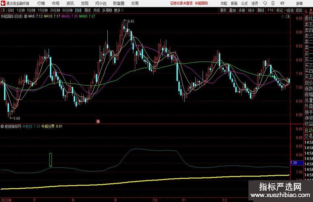Screen dimensions: 313x202
Task: Switch to 1分钟 period
Action: click(x=20, y=10)
